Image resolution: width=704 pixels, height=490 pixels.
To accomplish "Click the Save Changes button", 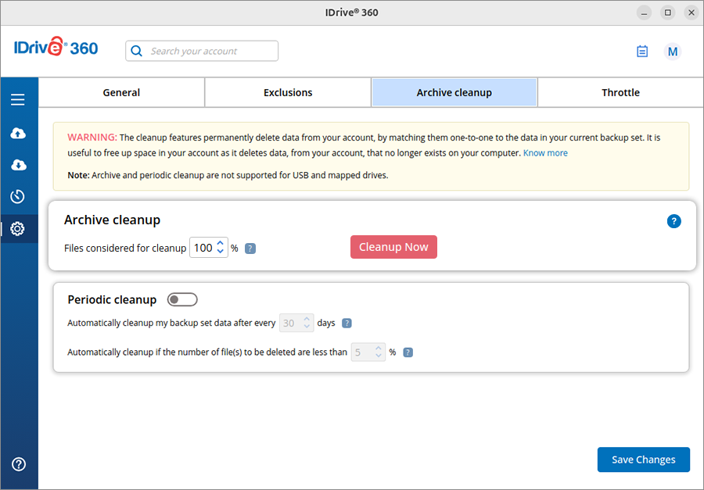I will pyautogui.click(x=644, y=460).
